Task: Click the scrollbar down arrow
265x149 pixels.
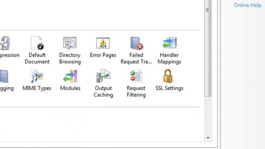Action: [208, 138]
